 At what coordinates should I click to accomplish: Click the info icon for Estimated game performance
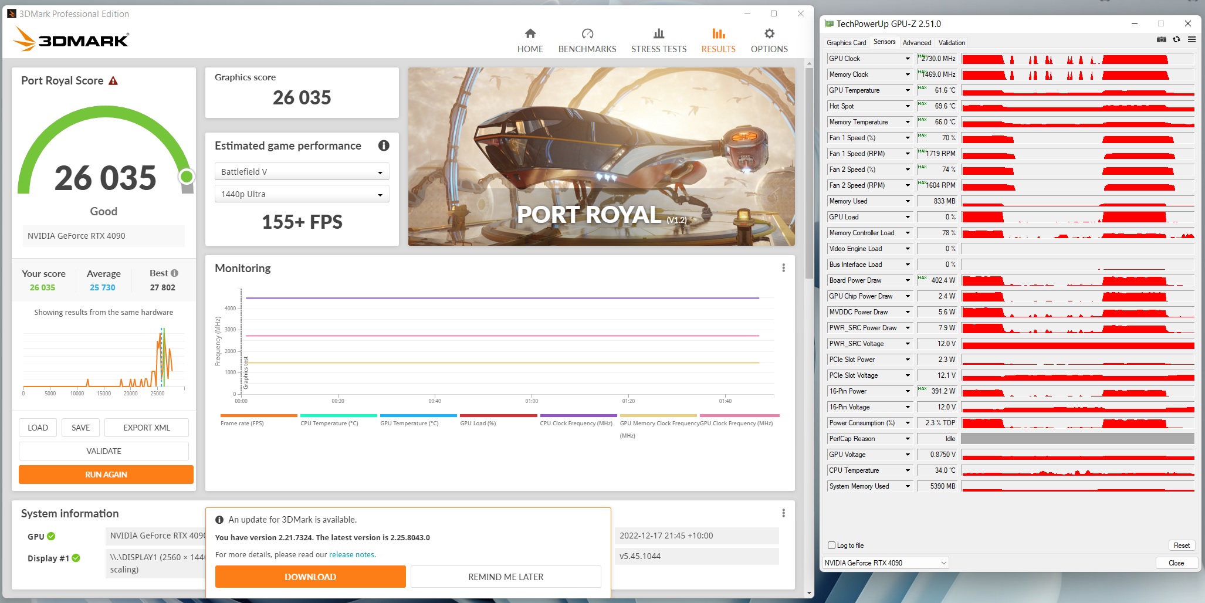(x=384, y=145)
